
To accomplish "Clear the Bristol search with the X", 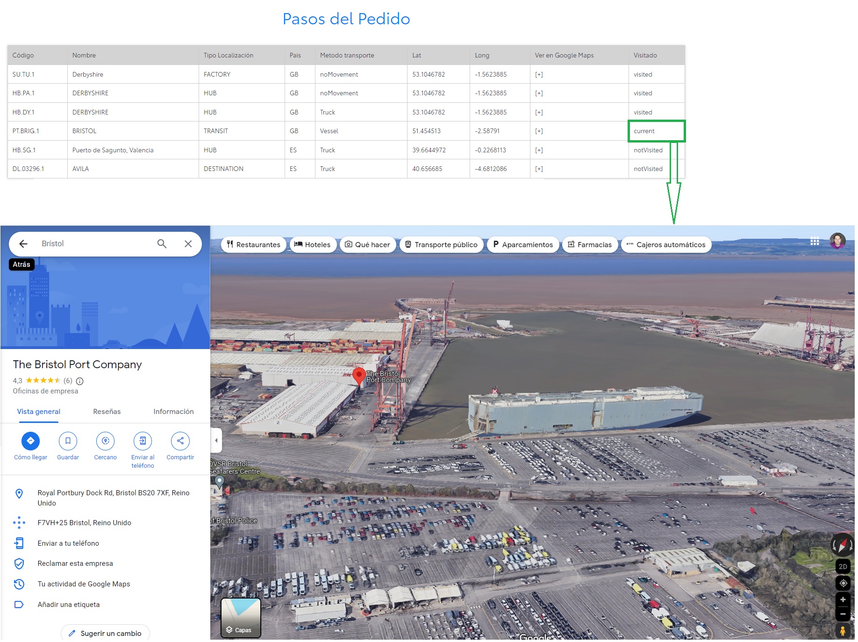I will [188, 244].
